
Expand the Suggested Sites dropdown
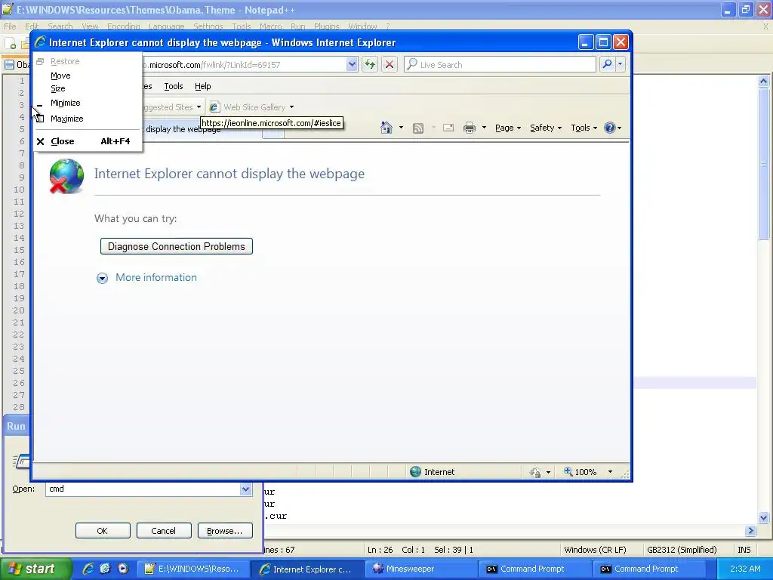pos(199,107)
